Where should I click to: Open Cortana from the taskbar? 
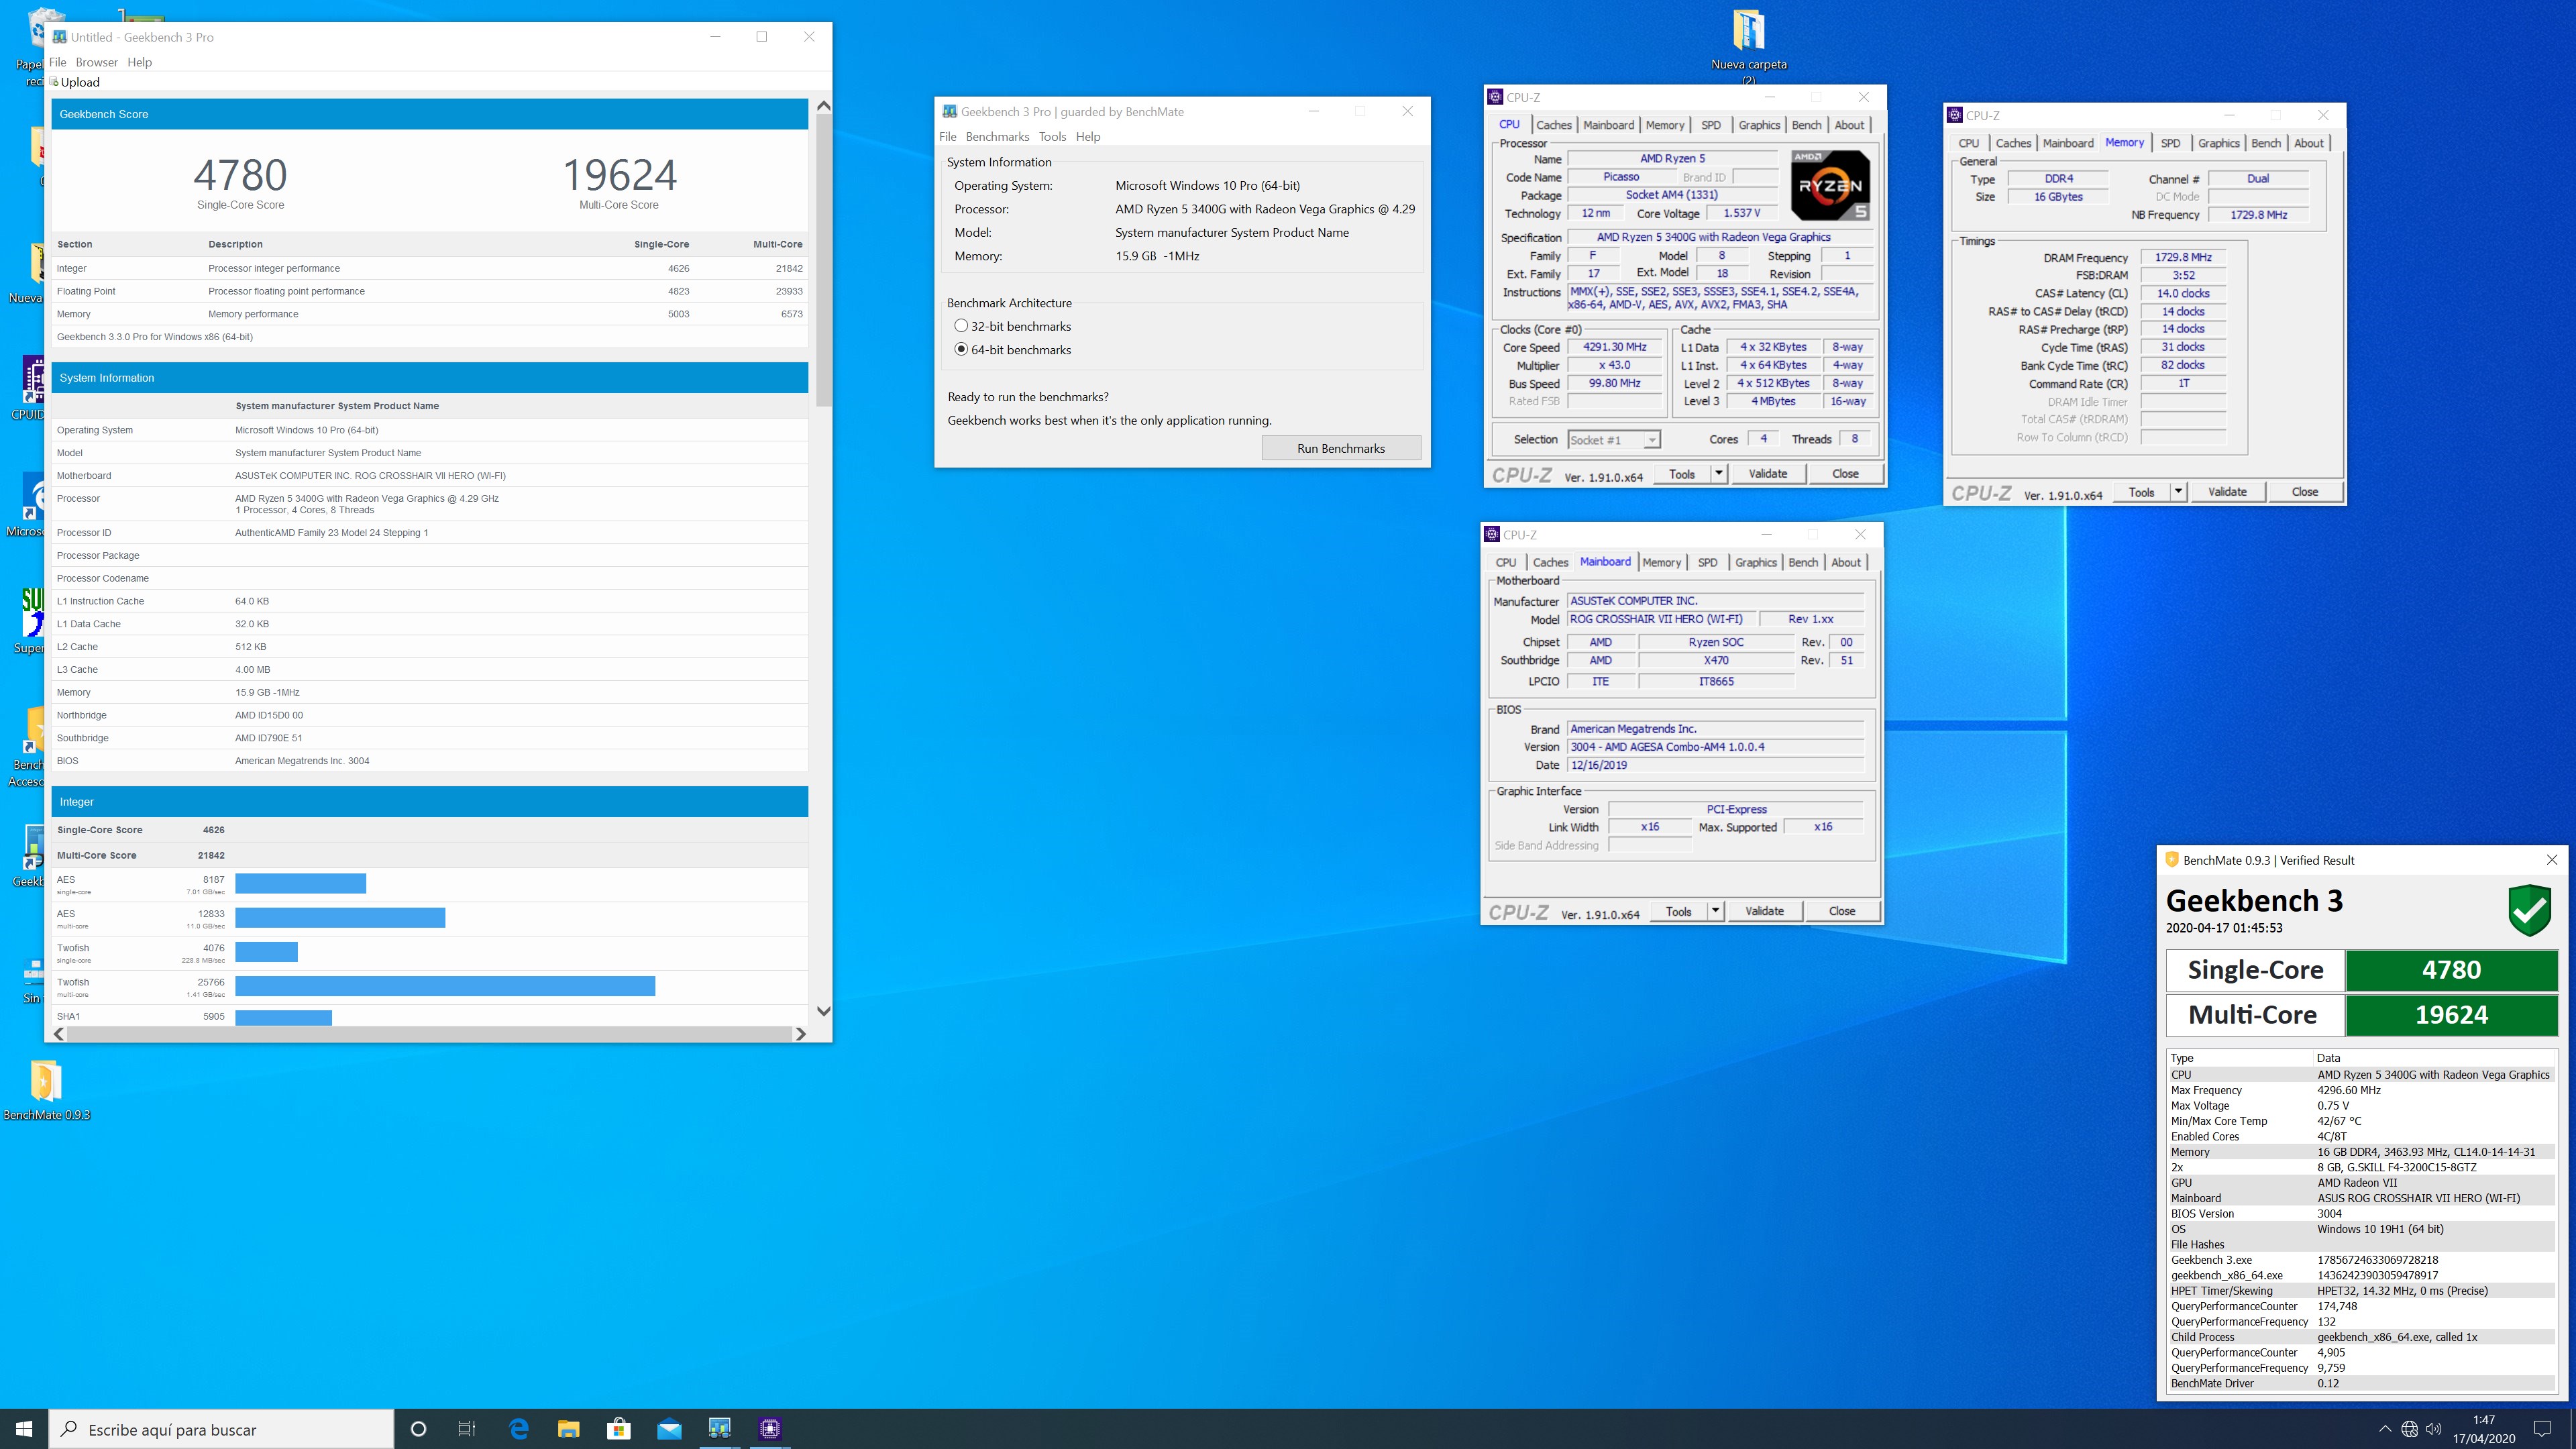[419, 1429]
